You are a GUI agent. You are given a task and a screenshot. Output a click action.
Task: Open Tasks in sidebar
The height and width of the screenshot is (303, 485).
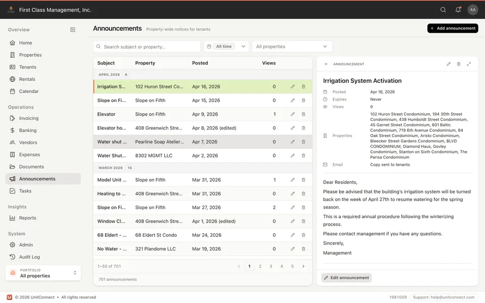(x=43, y=191)
